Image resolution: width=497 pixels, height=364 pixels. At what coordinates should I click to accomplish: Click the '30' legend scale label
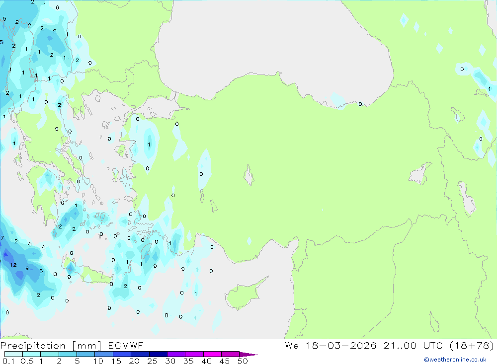[170, 361]
